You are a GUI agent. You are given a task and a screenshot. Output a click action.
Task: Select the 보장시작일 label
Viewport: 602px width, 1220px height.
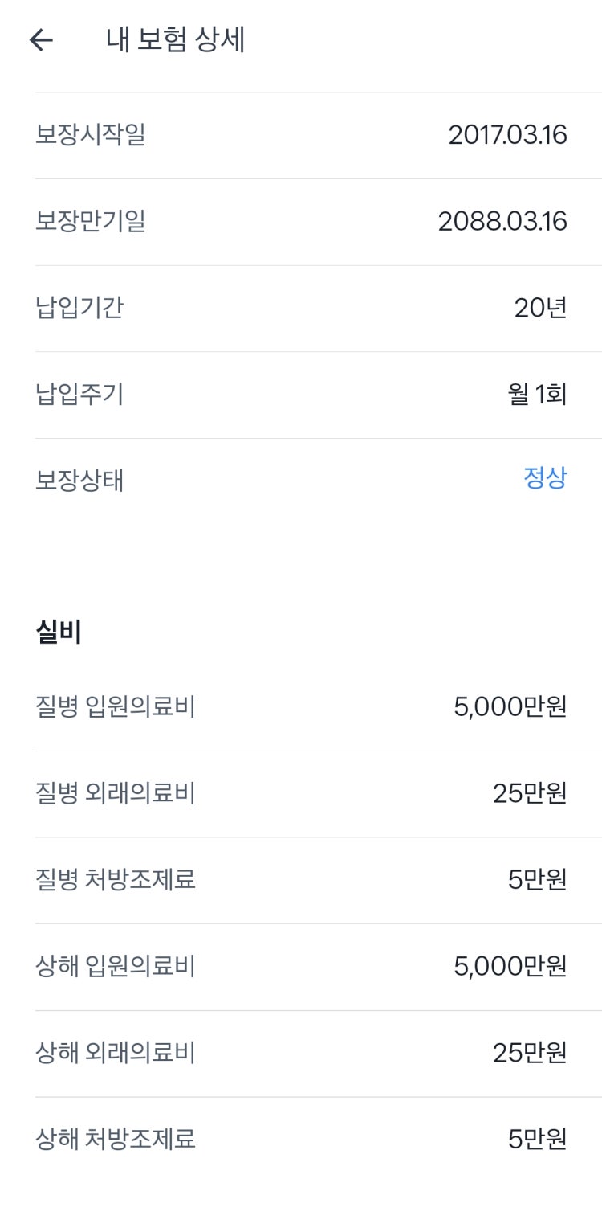[90, 135]
